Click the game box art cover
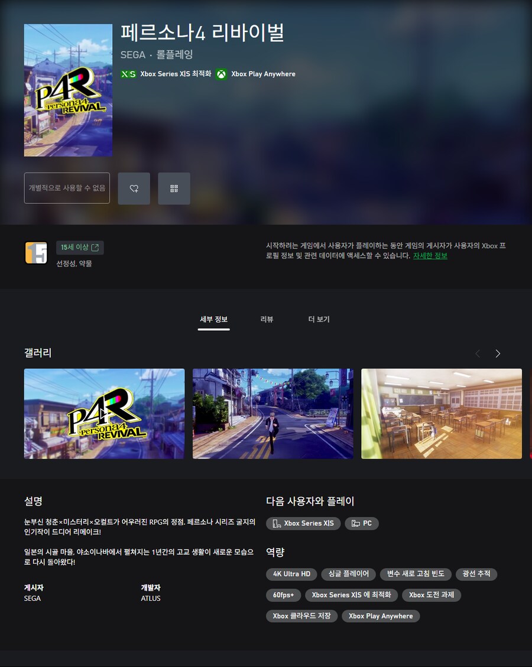Image resolution: width=532 pixels, height=667 pixels. 68,90
